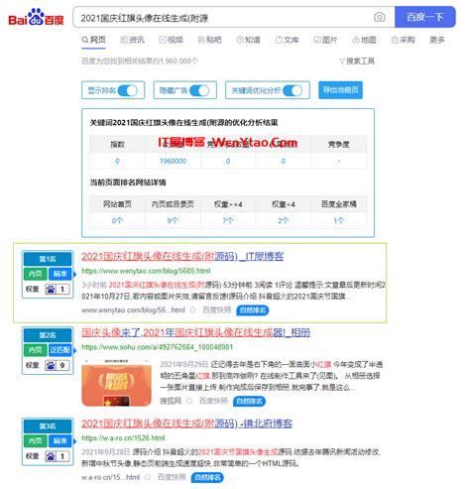Click the 指数 column header
This screenshot has height=489, width=470.
[x=117, y=145]
